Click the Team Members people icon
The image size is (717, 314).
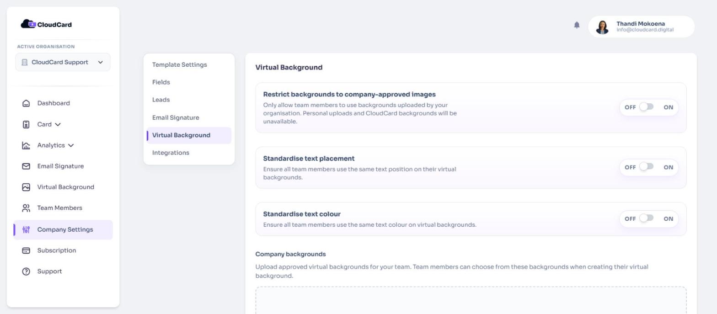[26, 208]
